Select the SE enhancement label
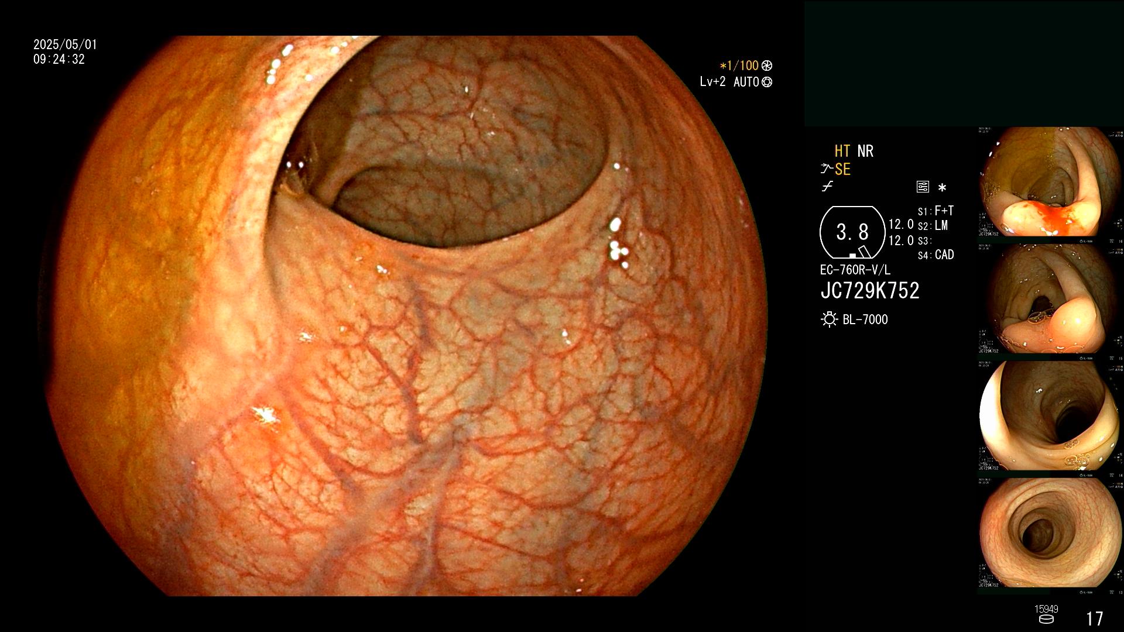Image resolution: width=1124 pixels, height=632 pixels. pos(842,170)
